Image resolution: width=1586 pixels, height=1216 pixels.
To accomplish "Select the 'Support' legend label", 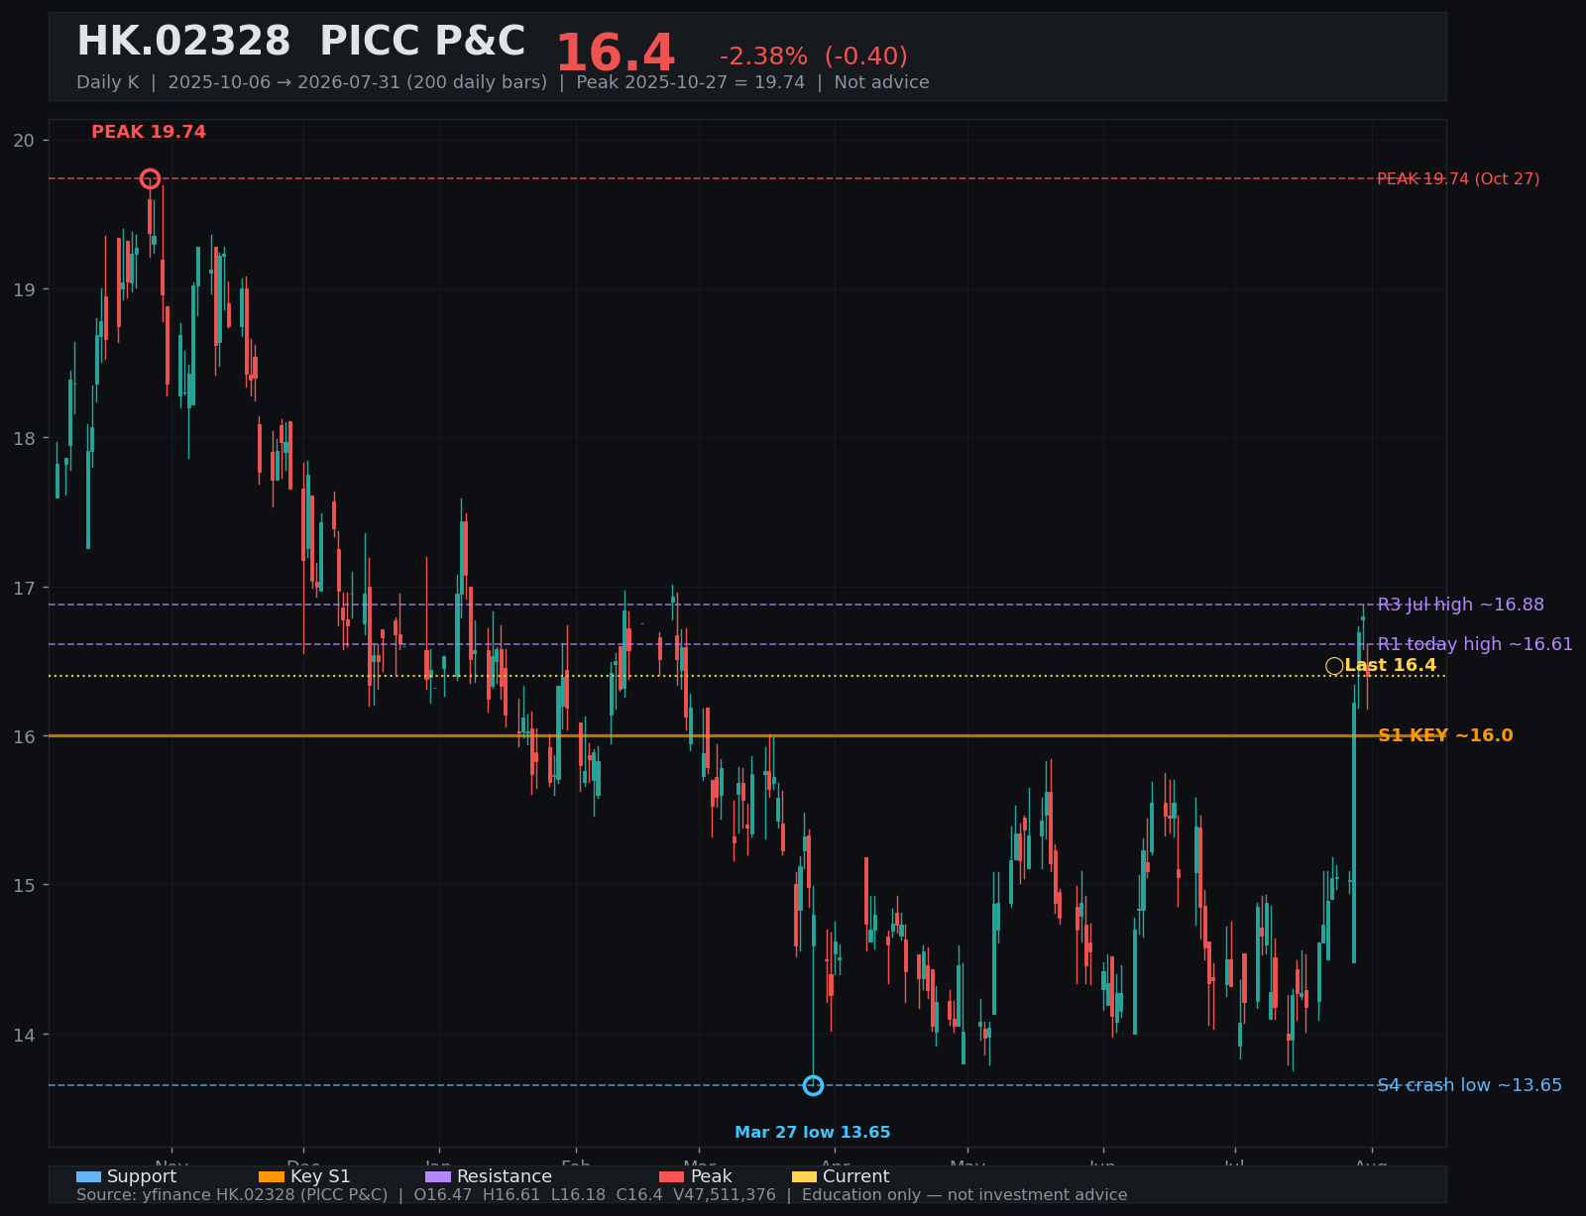I will click(142, 1176).
